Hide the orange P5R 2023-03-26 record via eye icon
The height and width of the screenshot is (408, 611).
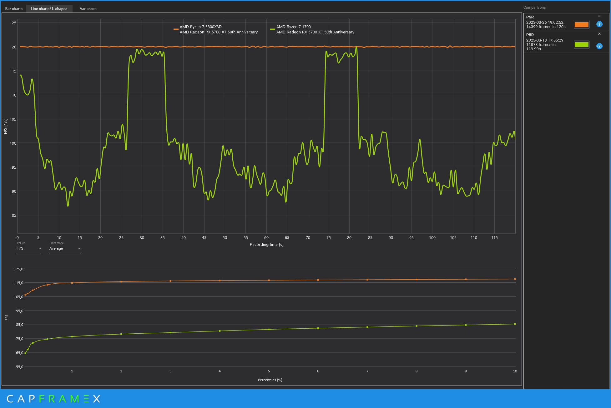point(599,24)
